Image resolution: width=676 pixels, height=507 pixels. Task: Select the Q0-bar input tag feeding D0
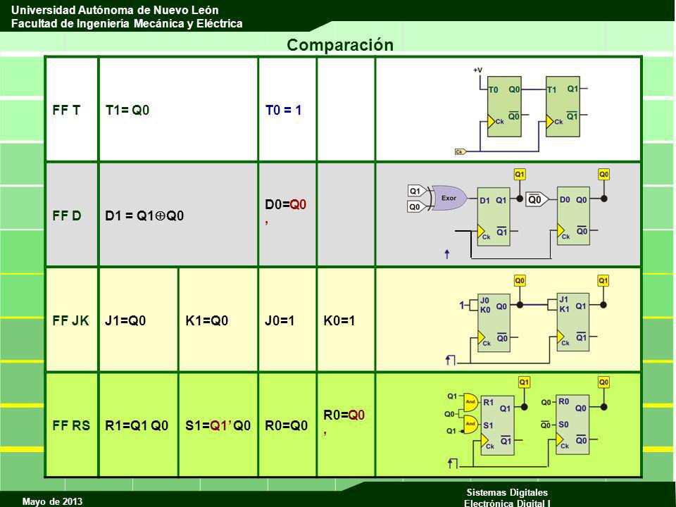[537, 199]
